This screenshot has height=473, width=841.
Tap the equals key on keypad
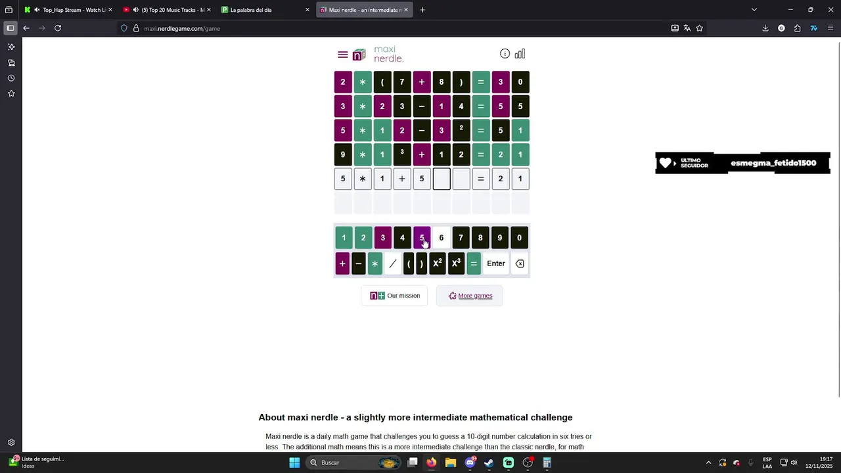[x=474, y=263]
